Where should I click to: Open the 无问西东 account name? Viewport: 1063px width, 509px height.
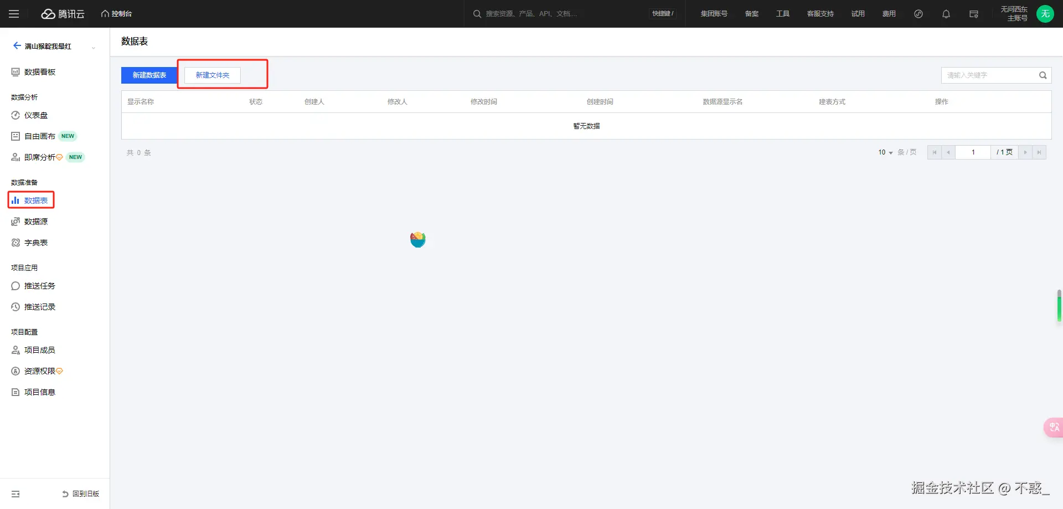(x=1014, y=9)
